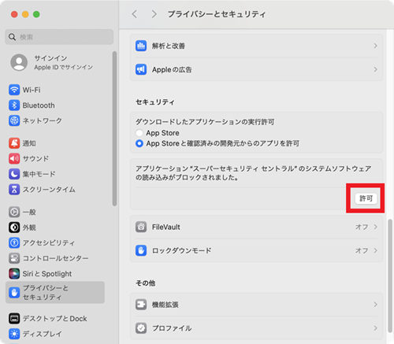The width and height of the screenshot is (394, 344).
Task: Click the 検索 search field
Action: coord(59,37)
